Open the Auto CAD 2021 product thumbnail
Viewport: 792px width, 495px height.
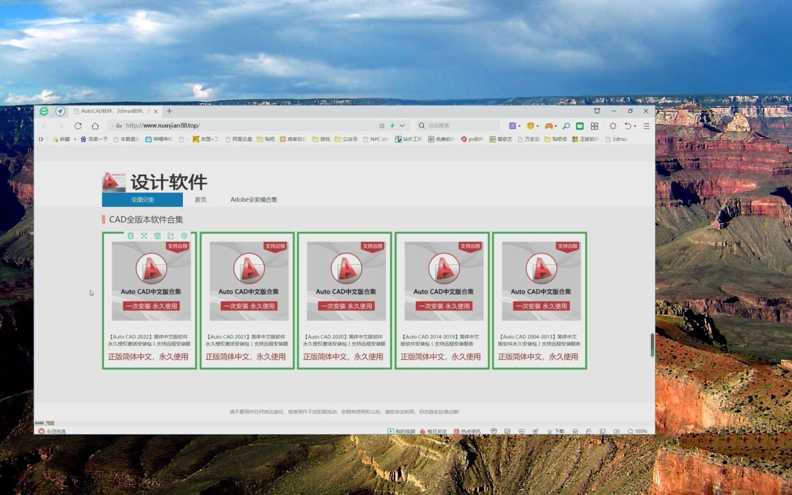pyautogui.click(x=249, y=281)
